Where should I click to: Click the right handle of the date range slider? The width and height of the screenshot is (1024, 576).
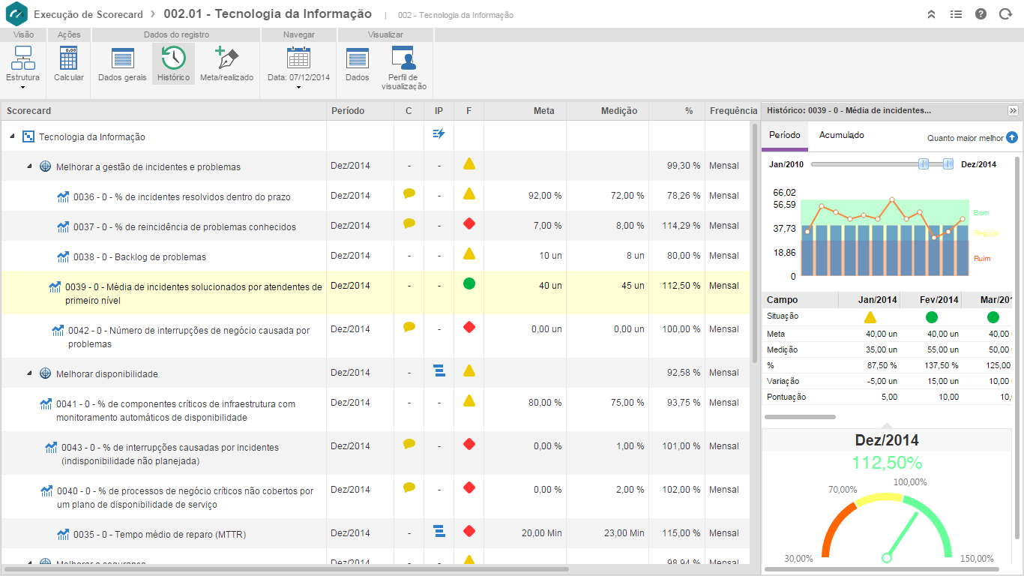tap(948, 164)
